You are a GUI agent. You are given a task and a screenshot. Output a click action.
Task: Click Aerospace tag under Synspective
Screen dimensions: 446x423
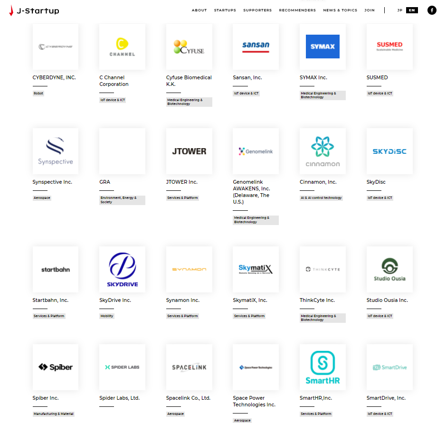[42, 198]
